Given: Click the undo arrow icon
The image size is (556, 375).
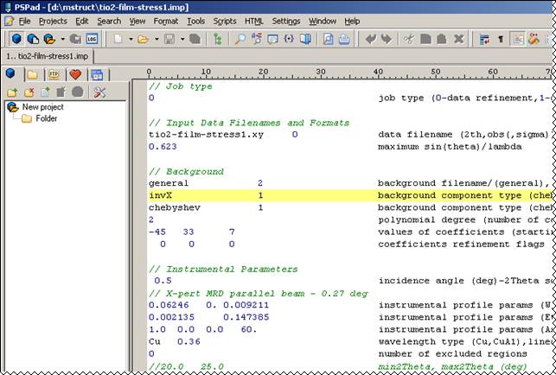Looking at the screenshot, I should tap(371, 39).
